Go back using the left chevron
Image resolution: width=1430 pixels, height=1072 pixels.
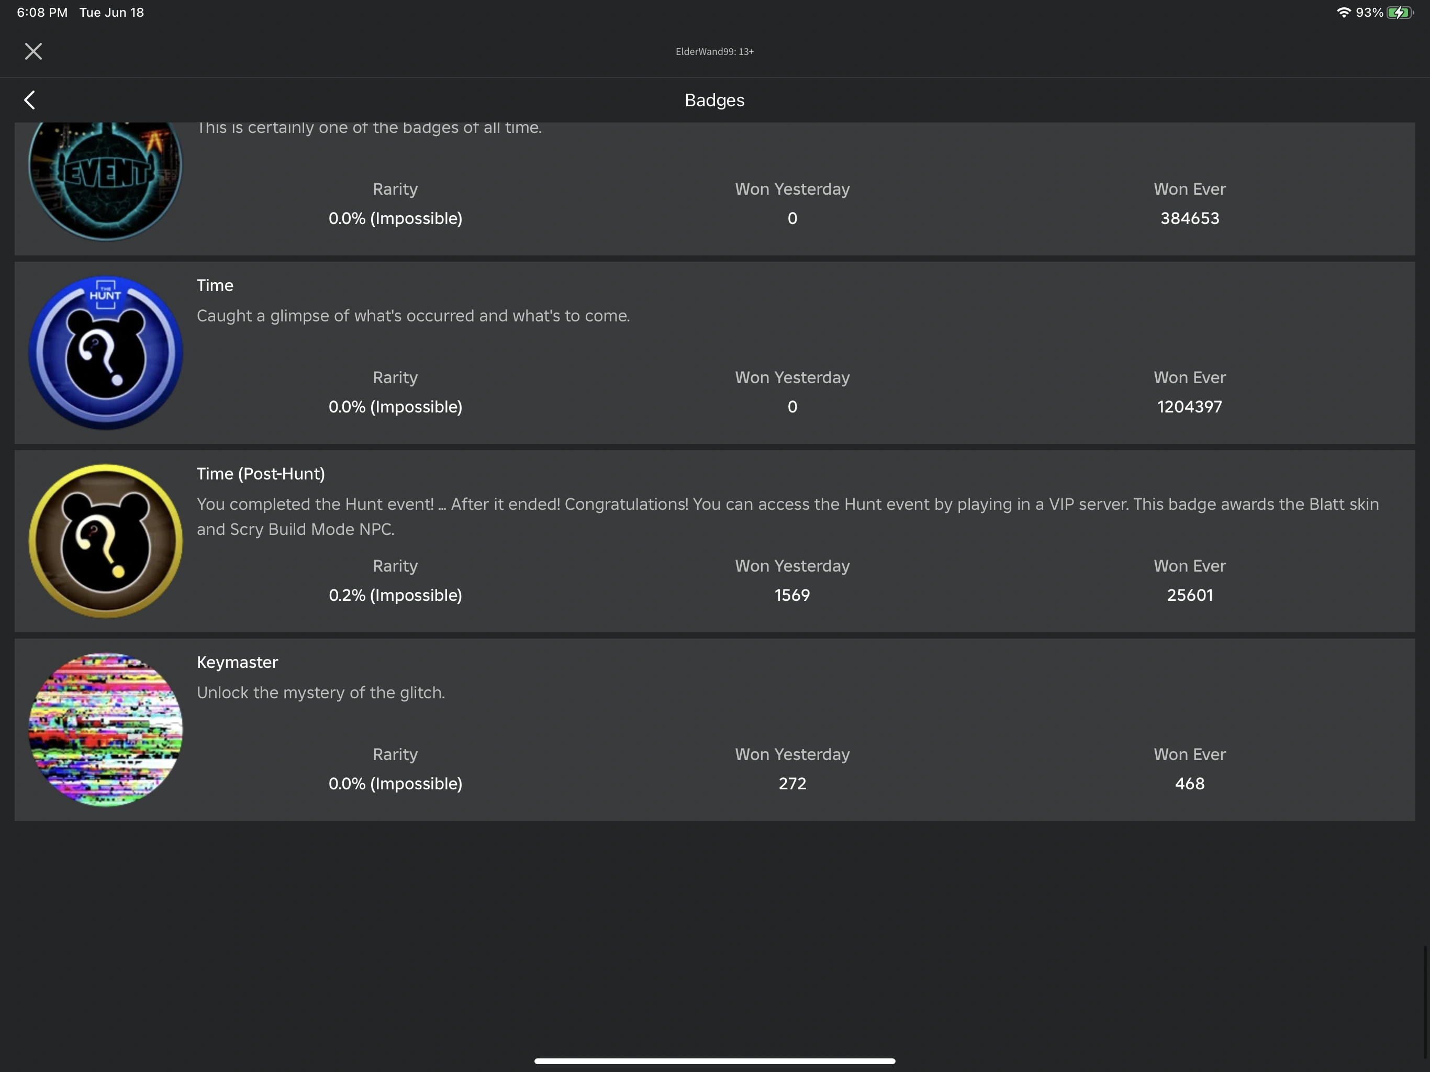coord(29,99)
